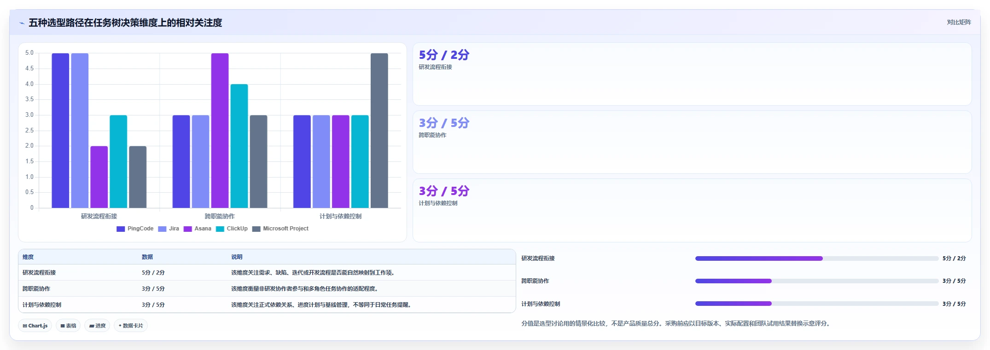Click the description starting 该维度关注需求、缺陷
990x350 pixels.
[x=314, y=273]
